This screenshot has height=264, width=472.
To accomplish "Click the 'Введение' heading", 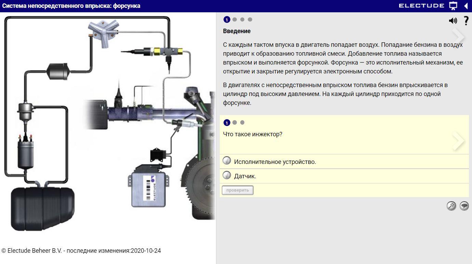I will 237,31.
